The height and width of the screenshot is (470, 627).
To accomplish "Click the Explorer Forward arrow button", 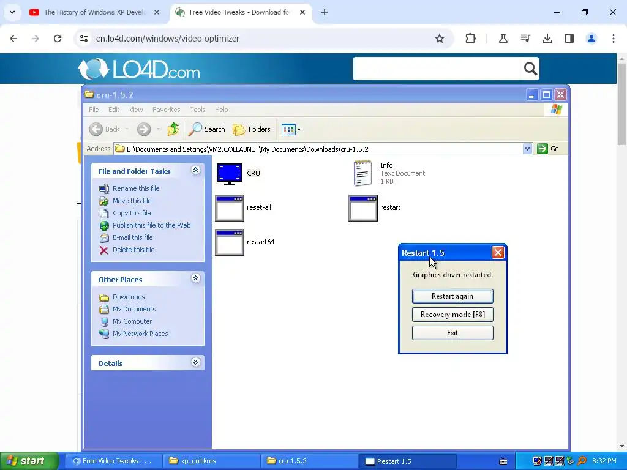I will (144, 129).
